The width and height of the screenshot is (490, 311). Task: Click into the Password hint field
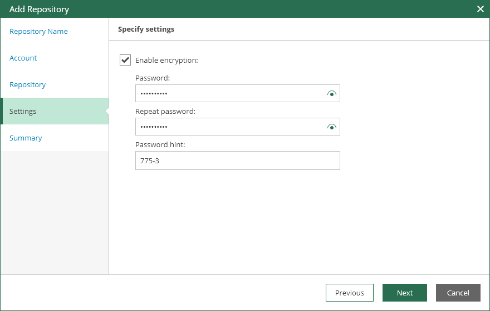point(238,160)
